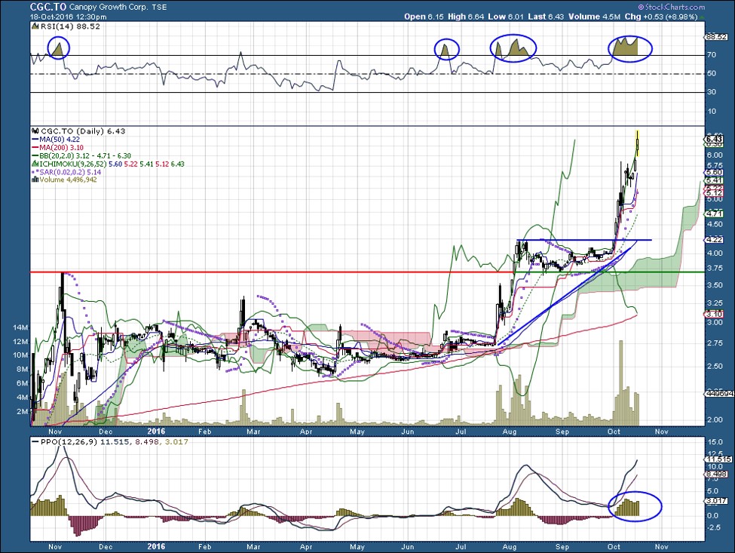The height and width of the screenshot is (553, 735).
Task: Click the Volume 4,496,942 legend entry
Action: (x=68, y=180)
